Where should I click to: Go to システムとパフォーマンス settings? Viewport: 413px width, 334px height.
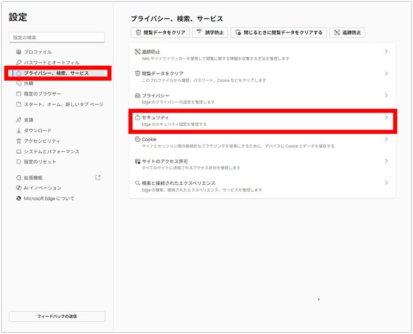[51, 151]
